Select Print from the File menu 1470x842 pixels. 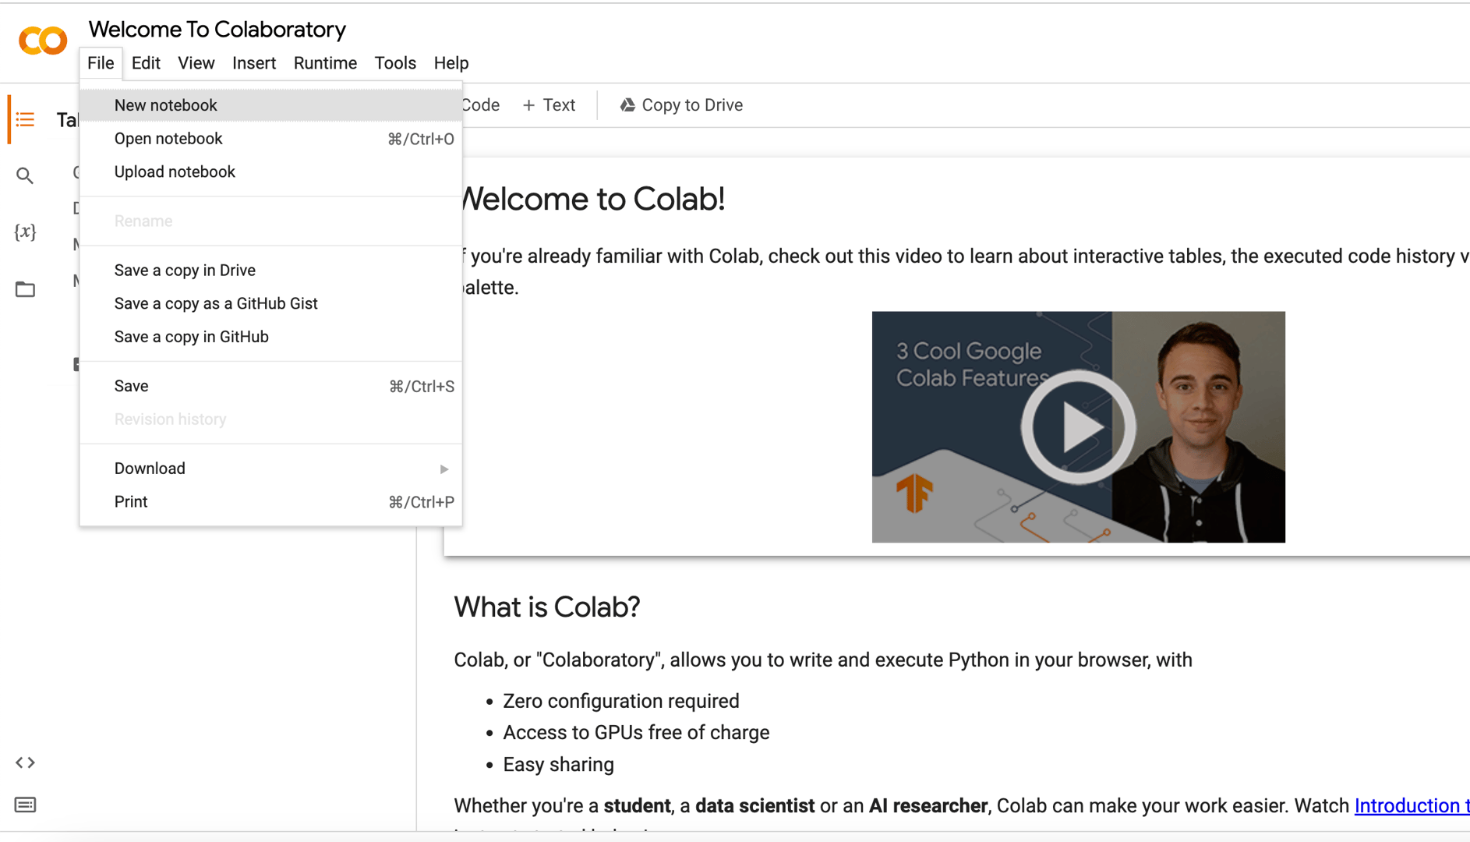tap(131, 502)
